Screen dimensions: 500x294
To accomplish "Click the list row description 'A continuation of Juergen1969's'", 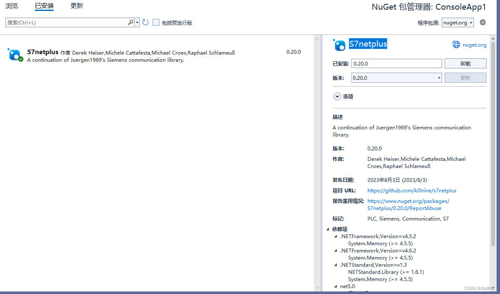I will (106, 60).
